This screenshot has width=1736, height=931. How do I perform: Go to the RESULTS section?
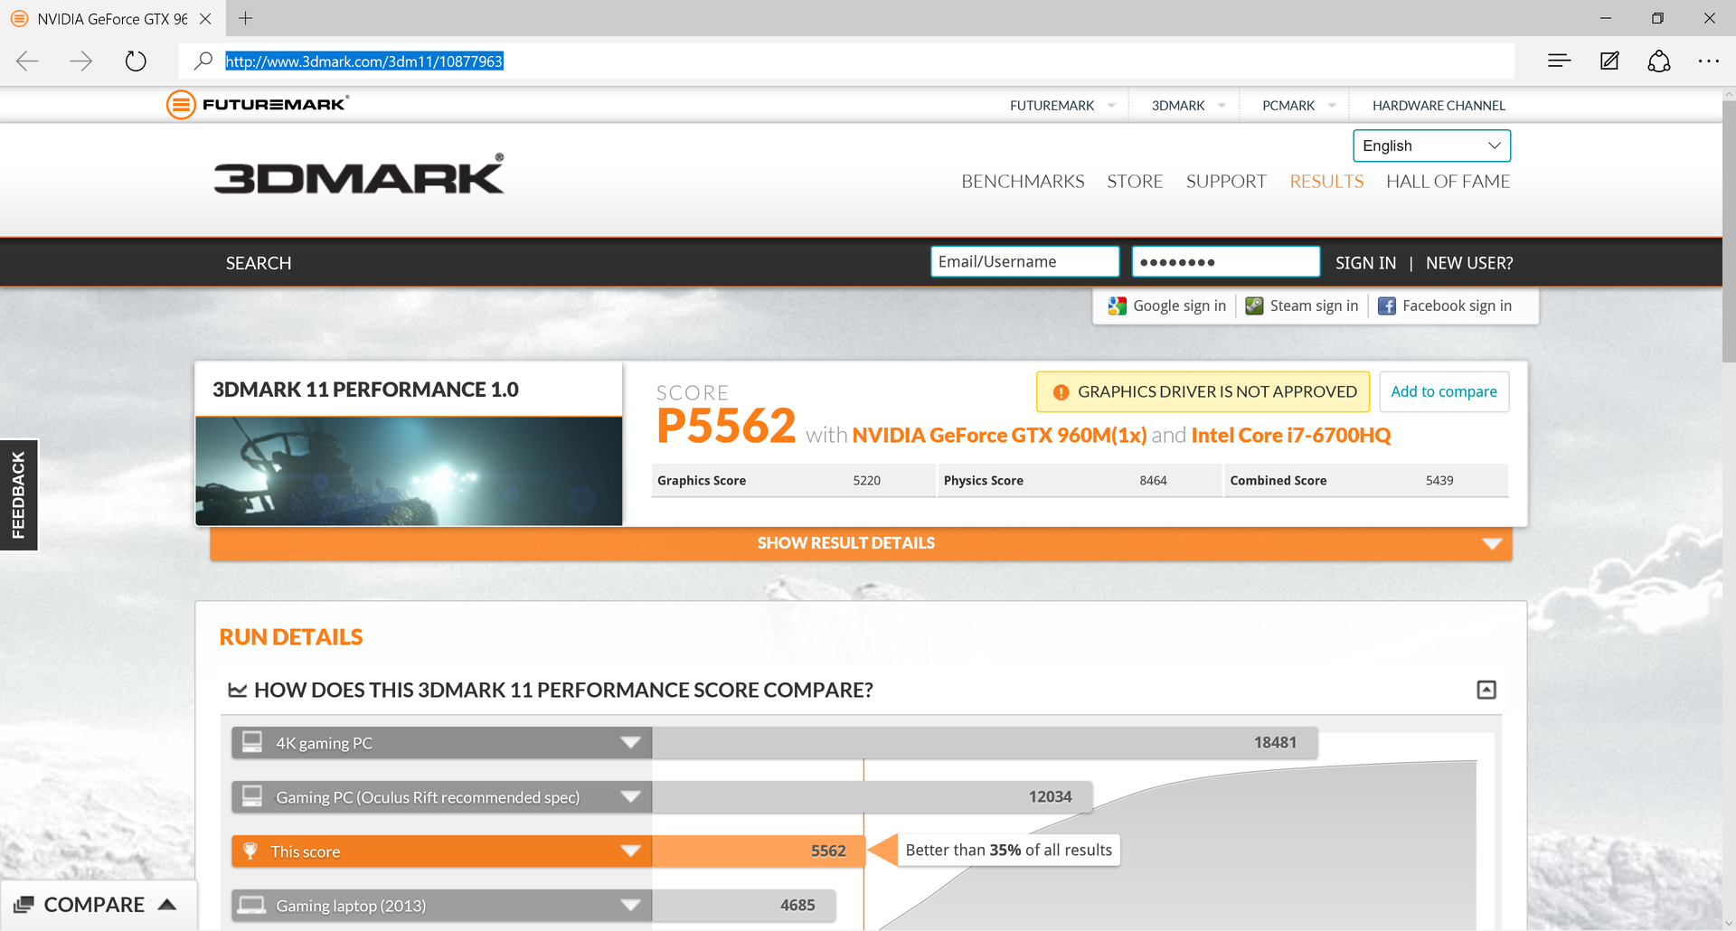pyautogui.click(x=1326, y=182)
